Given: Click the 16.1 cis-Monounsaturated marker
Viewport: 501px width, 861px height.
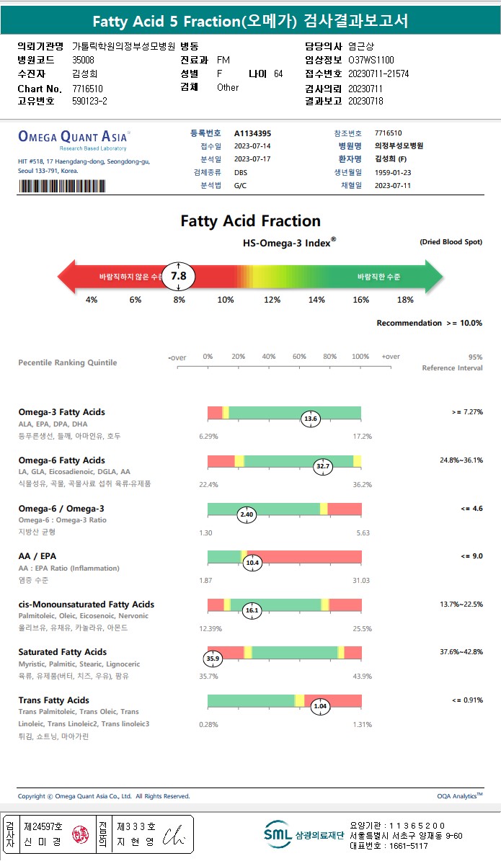Looking at the screenshot, I should tap(252, 610).
